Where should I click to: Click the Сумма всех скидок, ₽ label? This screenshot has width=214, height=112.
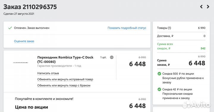pyautogui.click(x=165, y=46)
